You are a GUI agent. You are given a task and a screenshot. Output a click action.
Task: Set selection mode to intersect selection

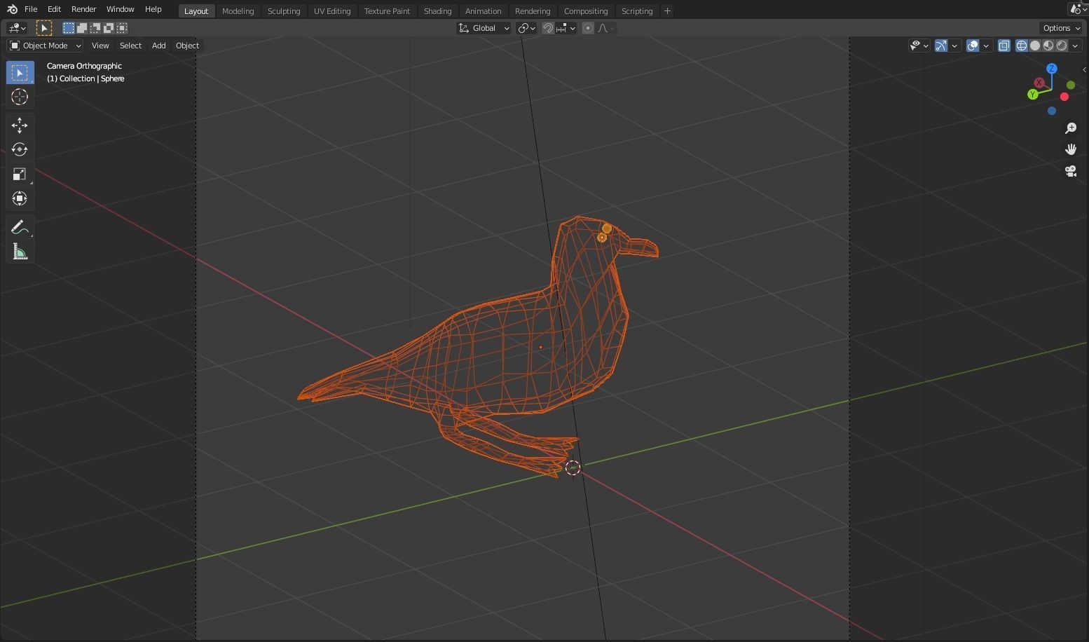[122, 28]
